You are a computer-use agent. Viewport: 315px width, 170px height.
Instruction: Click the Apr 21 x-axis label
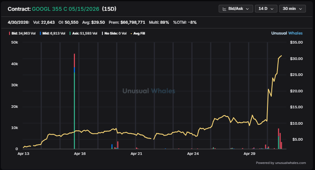[137, 154]
